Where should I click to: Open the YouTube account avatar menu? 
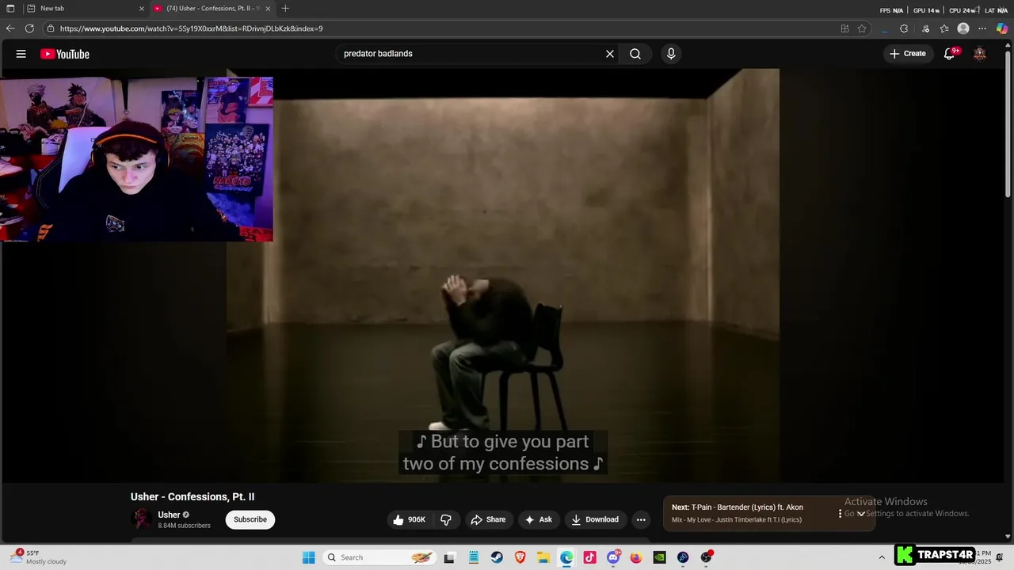pyautogui.click(x=980, y=54)
